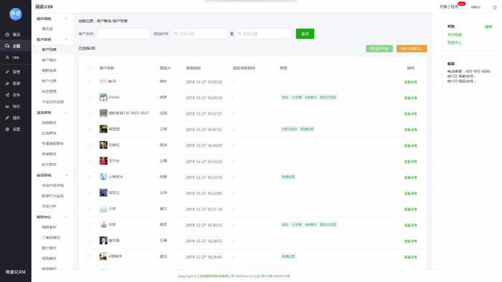
Task: Click the avatar in the 130 4605 4567 row
Action: point(103,113)
